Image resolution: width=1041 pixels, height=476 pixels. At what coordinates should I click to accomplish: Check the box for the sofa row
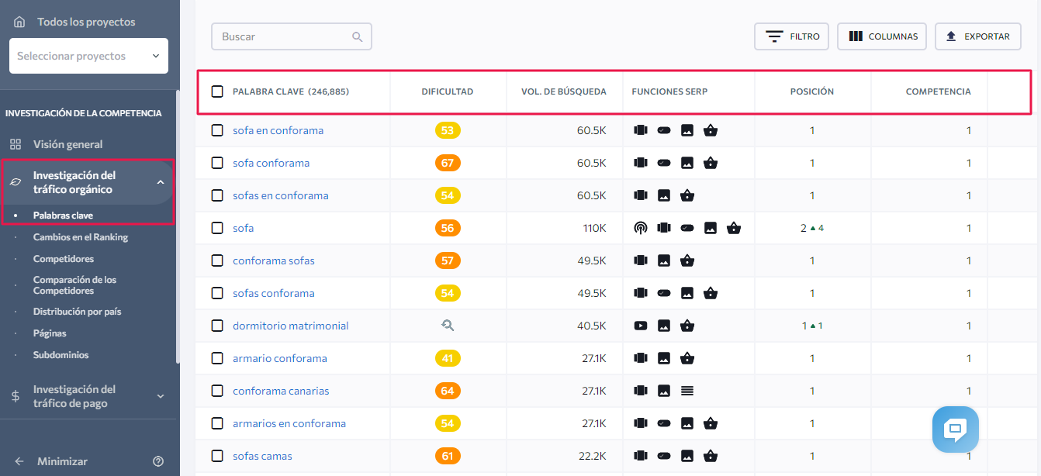[x=217, y=228]
